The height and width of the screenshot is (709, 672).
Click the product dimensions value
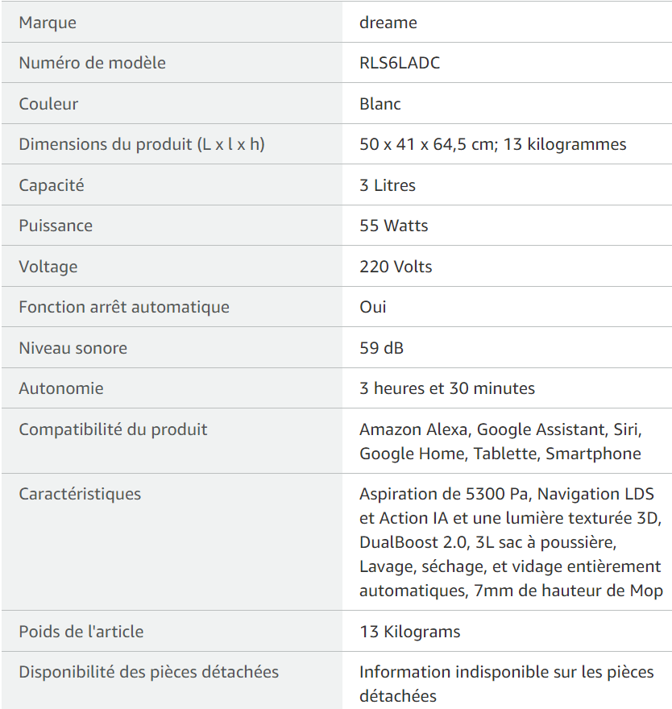pyautogui.click(x=493, y=144)
